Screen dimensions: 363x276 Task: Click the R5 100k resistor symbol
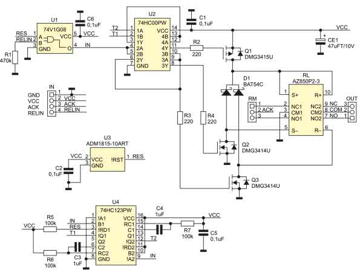click(51, 225)
